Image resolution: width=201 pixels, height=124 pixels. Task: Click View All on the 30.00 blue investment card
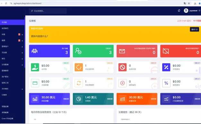66,99
